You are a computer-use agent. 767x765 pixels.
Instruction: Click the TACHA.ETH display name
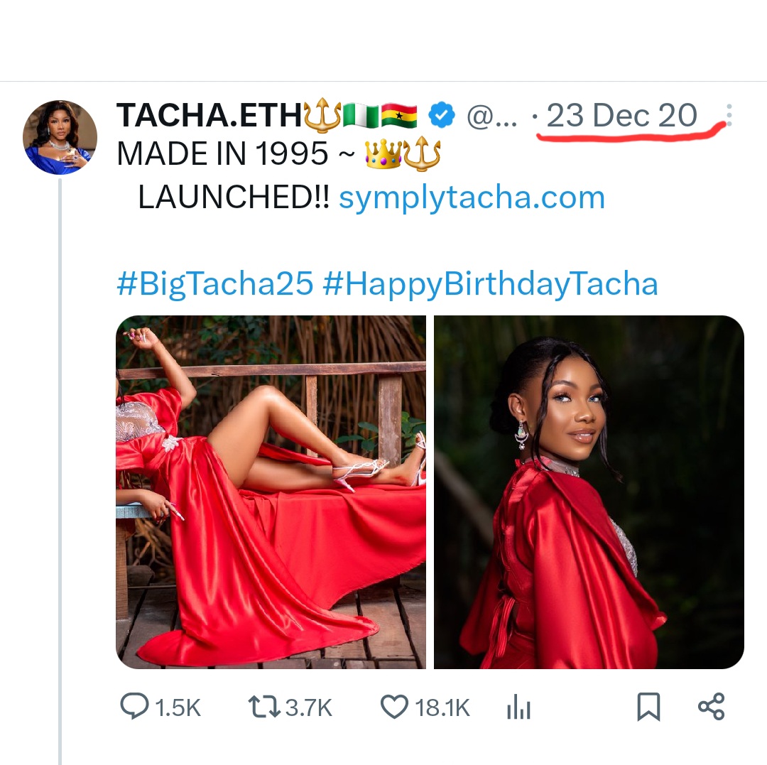click(209, 115)
